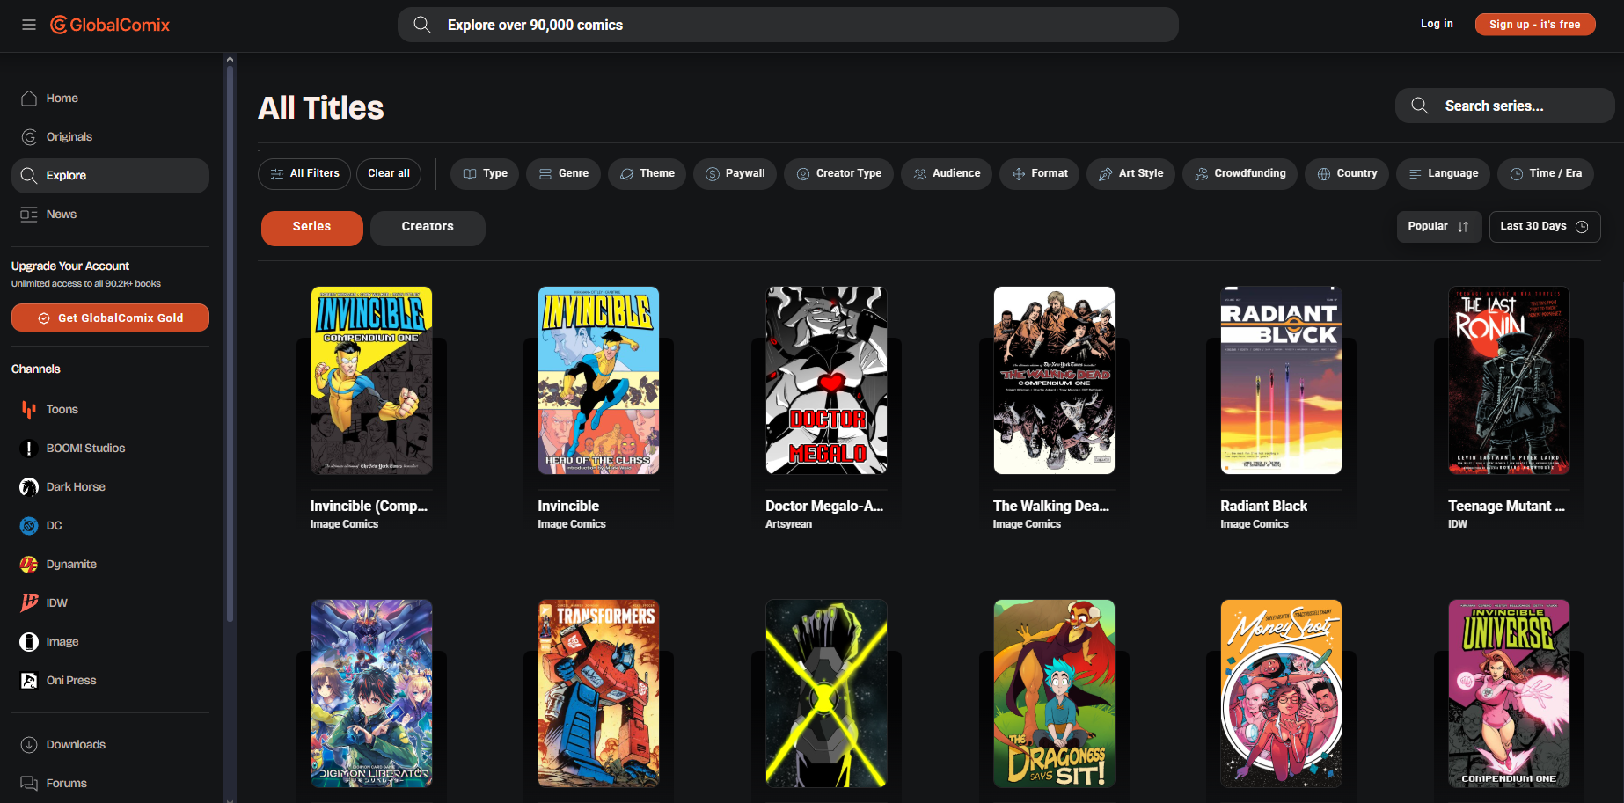Open the Oni Press channel icon
1624x803 pixels.
(29, 681)
